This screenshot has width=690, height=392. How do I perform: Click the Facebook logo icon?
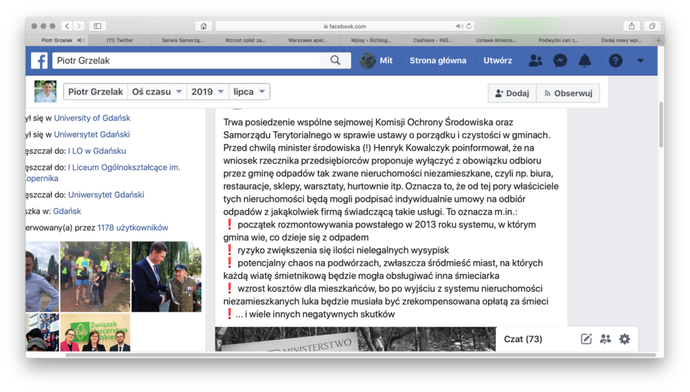39,60
